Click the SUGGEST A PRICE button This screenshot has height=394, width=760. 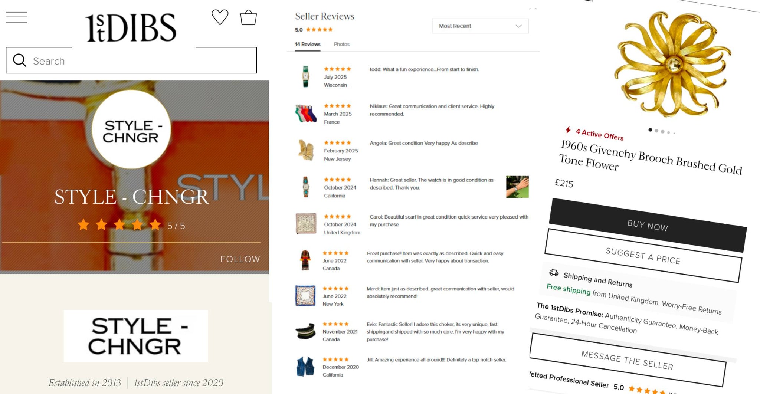643,256
